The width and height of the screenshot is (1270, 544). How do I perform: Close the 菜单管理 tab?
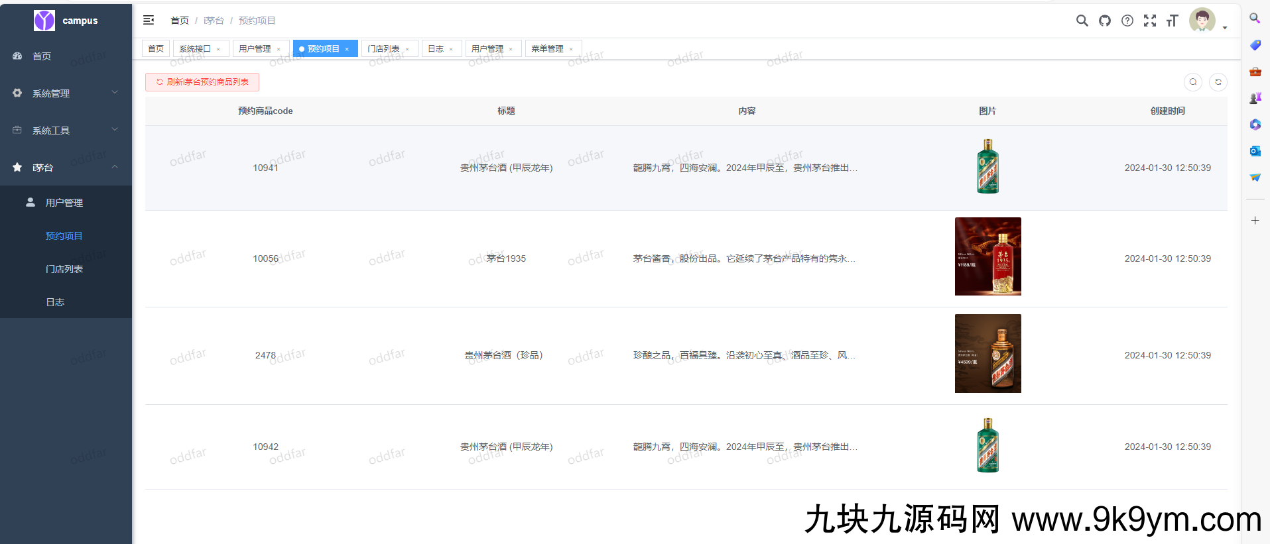coord(571,49)
